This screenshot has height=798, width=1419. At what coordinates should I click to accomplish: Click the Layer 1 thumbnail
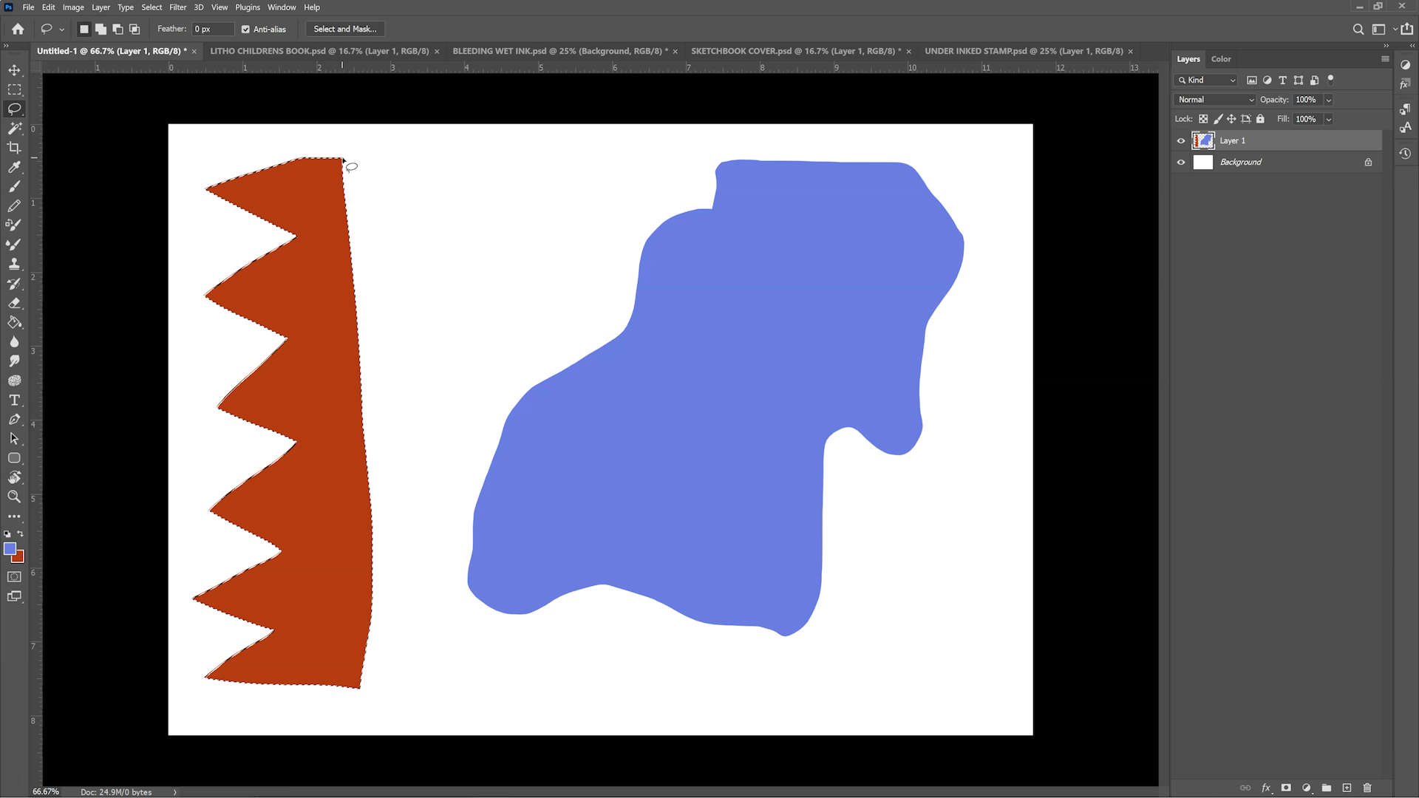[1203, 140]
